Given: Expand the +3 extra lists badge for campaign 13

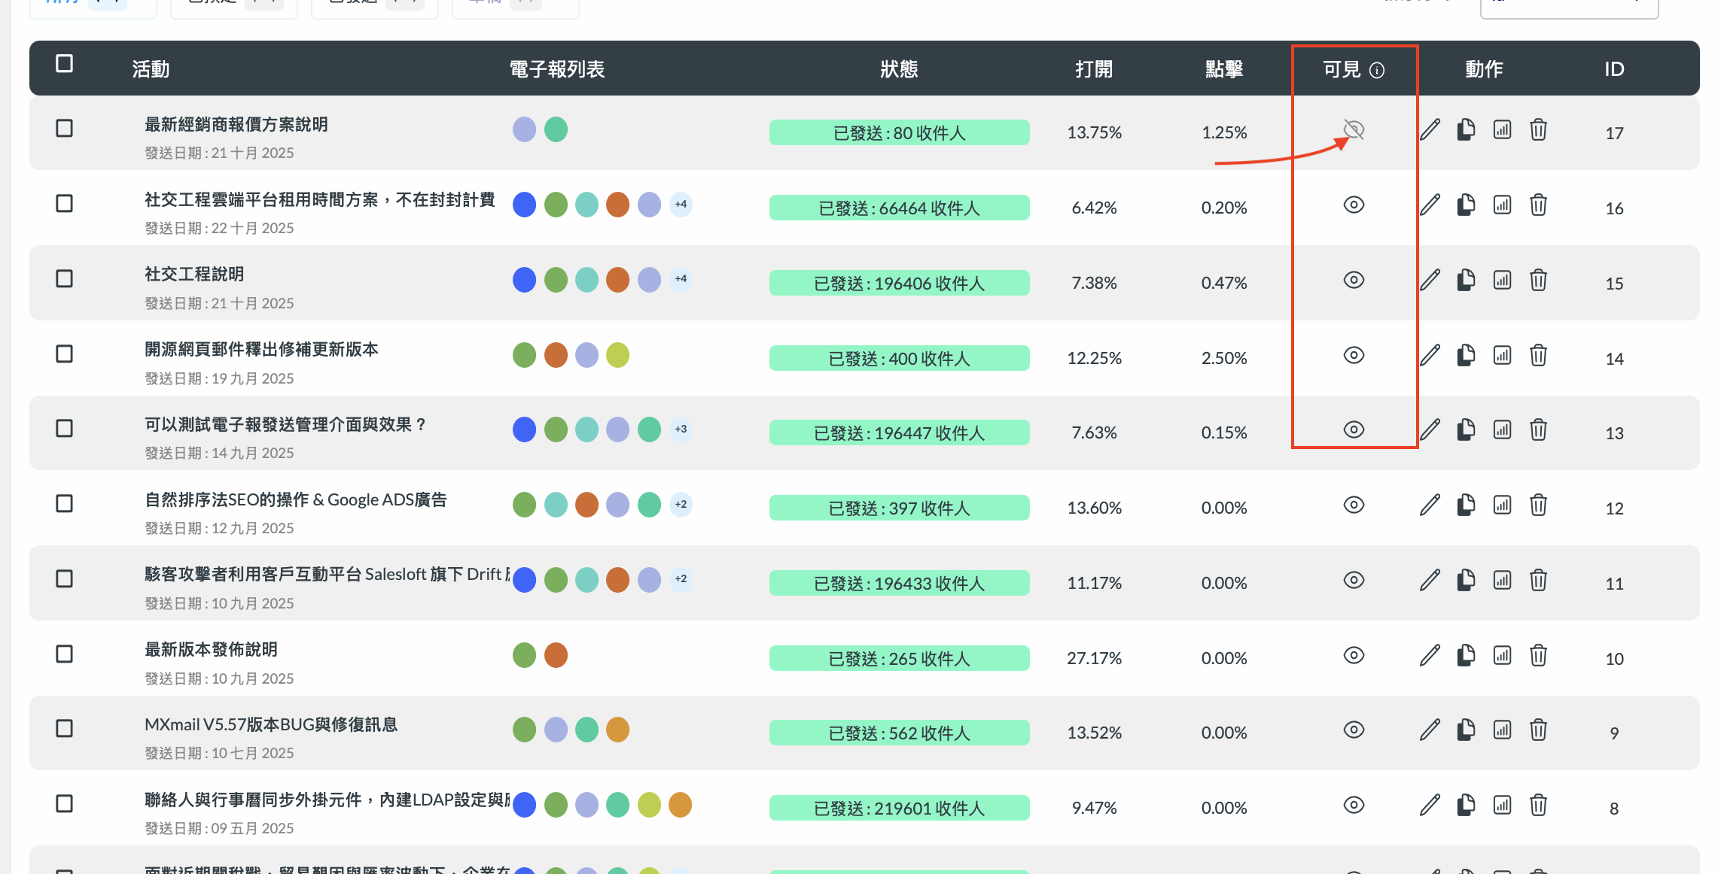Looking at the screenshot, I should 681,429.
